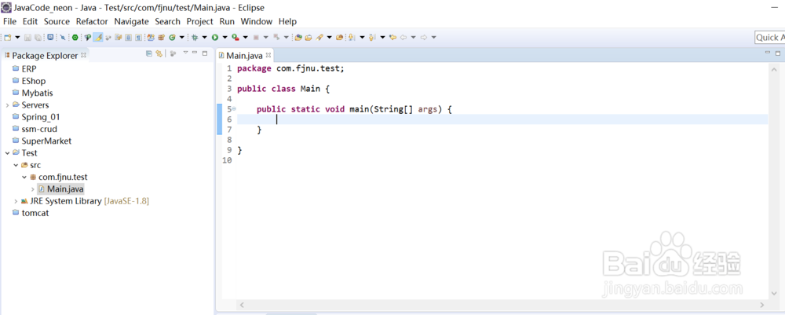
Task: Click the text 'package com.fjnu.test;'
Action: [291, 68]
